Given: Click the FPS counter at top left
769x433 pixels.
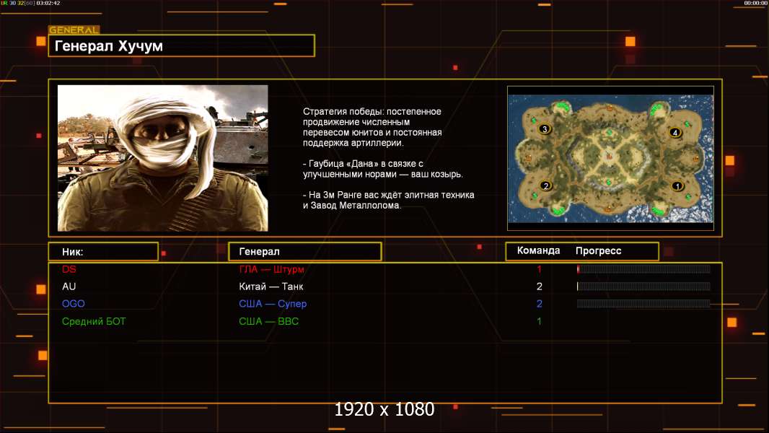Looking at the screenshot, I should pos(30,3).
